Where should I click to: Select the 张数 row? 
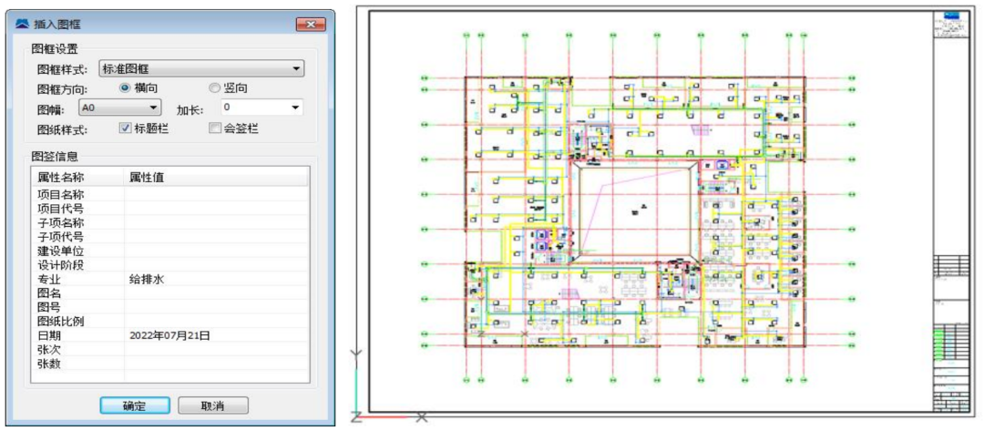pos(169,364)
